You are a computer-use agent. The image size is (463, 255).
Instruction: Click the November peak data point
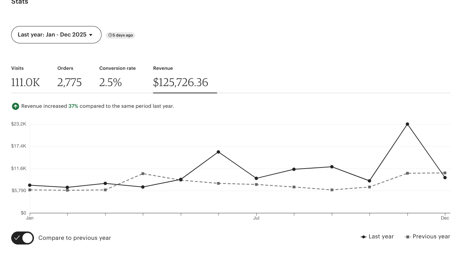[x=407, y=124]
